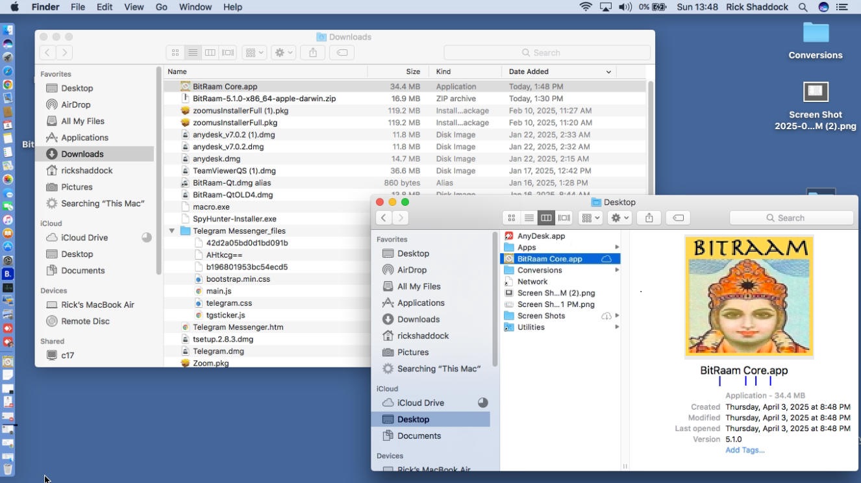Open the Edit menu

[105, 7]
